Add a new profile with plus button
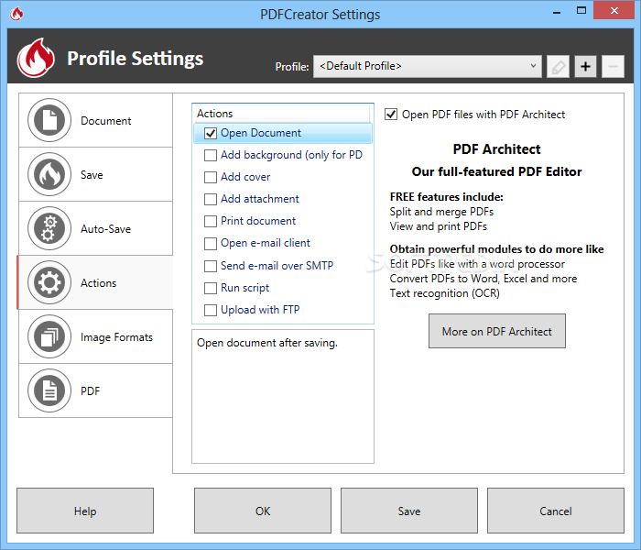 point(585,66)
